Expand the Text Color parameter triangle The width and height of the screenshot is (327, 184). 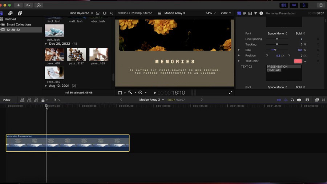click(x=239, y=61)
